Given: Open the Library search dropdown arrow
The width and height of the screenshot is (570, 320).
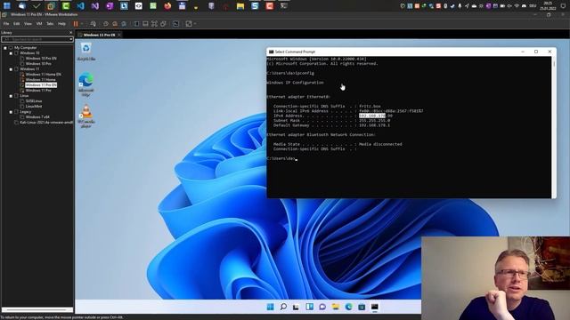Looking at the screenshot, I should point(71,39).
